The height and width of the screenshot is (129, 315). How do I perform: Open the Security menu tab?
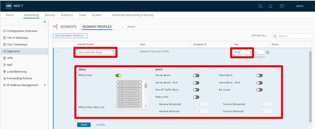tap(50, 15)
